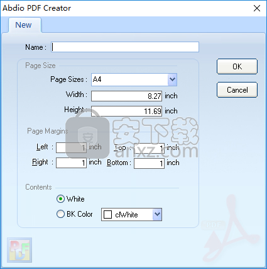Click the PDF logo icon at bottom left
The height and width of the screenshot is (269, 267).
(x=19, y=250)
